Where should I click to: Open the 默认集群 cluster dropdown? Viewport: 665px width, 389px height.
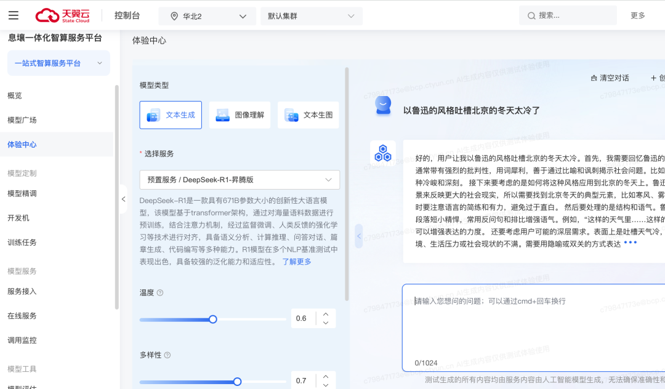point(312,16)
